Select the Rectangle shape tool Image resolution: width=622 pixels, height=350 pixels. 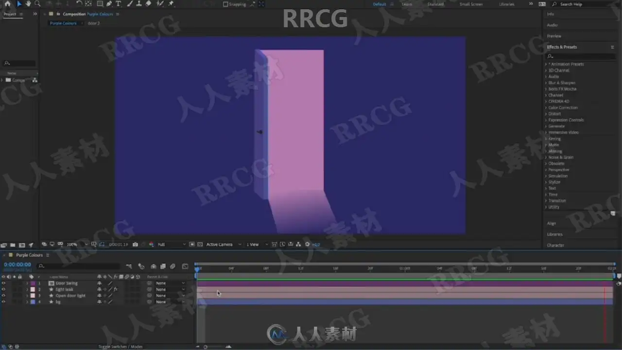(x=100, y=4)
